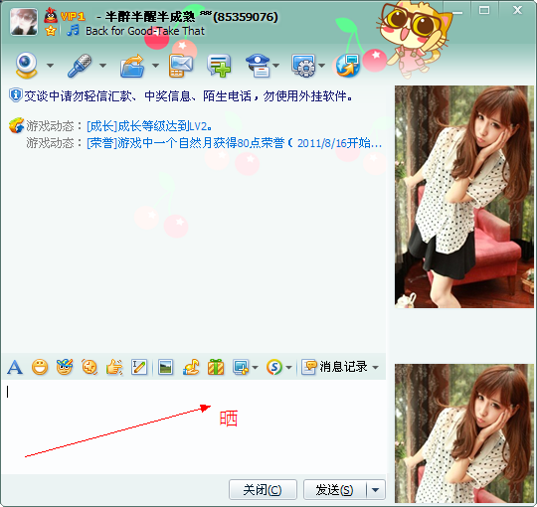Open the smiley emoticon picker
The width and height of the screenshot is (537, 507).
[40, 368]
